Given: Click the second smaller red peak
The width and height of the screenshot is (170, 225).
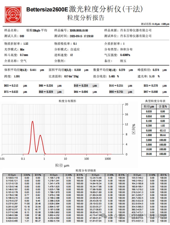Looking at the screenshot, I should [40, 136].
